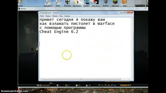Click the Notepad icon in its title bar

40,13
